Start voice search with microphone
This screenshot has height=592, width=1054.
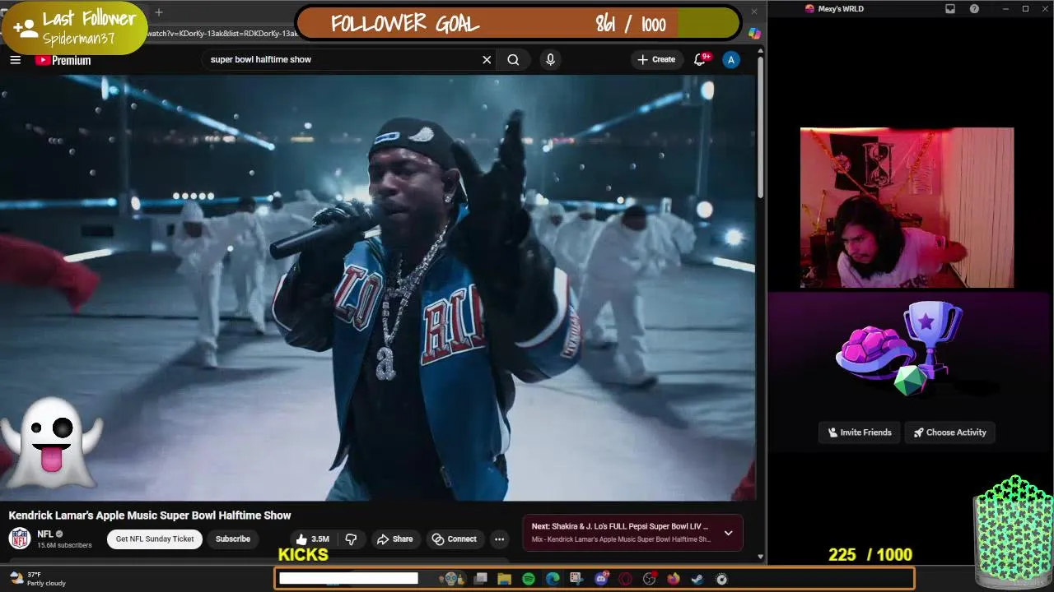point(550,59)
